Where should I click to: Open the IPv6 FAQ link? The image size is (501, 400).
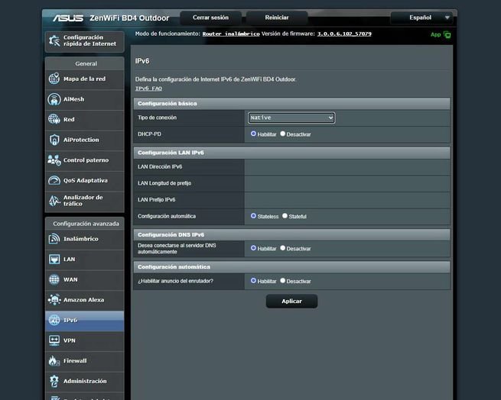pos(148,89)
